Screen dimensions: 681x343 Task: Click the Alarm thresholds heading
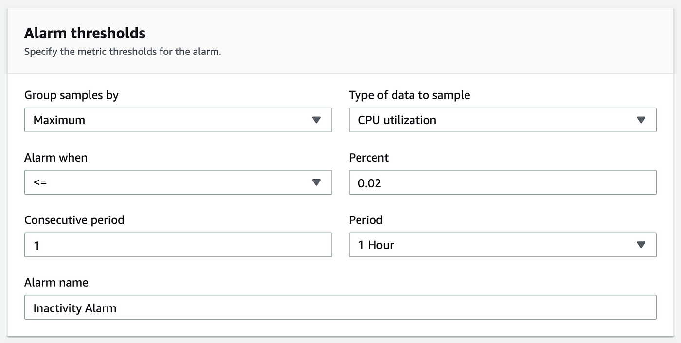pos(85,33)
